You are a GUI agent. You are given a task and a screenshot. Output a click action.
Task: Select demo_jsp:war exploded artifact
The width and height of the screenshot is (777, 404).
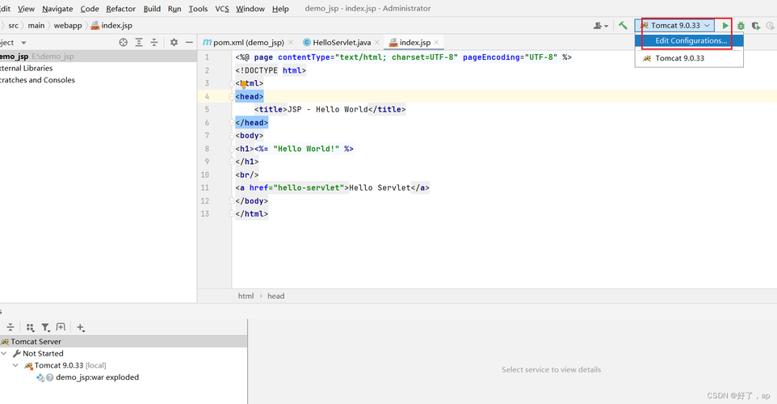97,377
